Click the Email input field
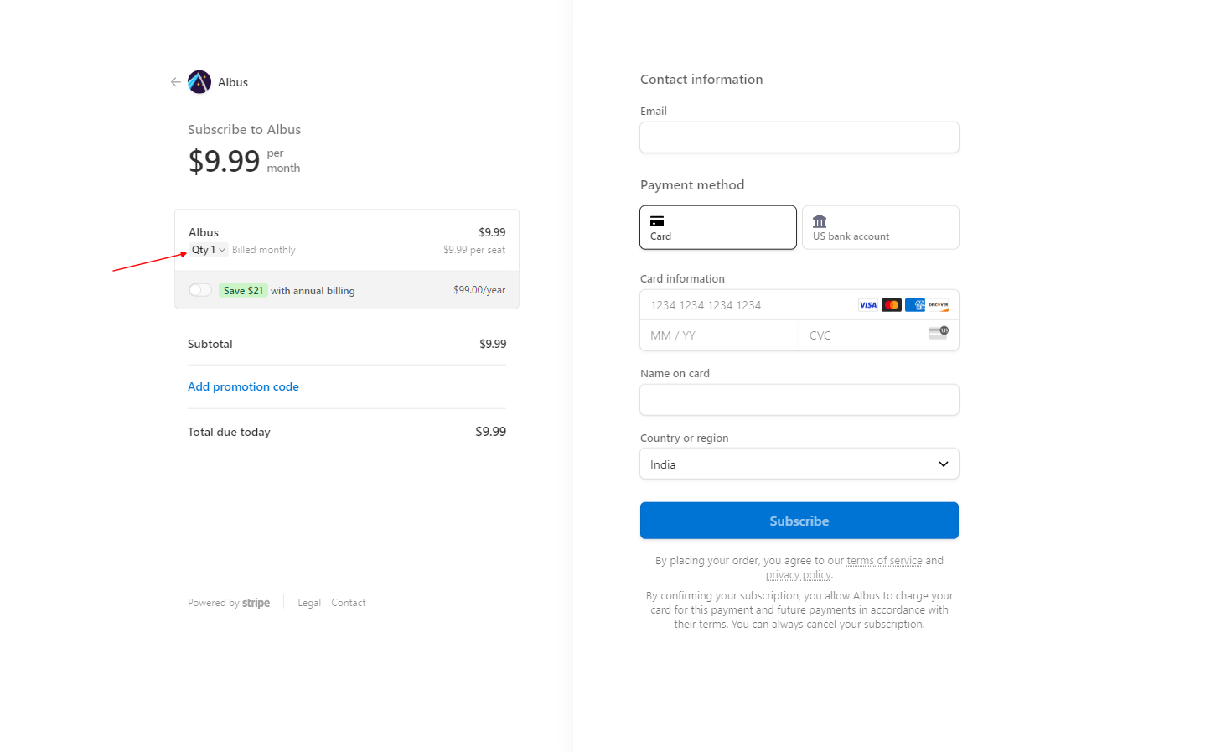This screenshot has width=1221, height=752. coord(799,137)
